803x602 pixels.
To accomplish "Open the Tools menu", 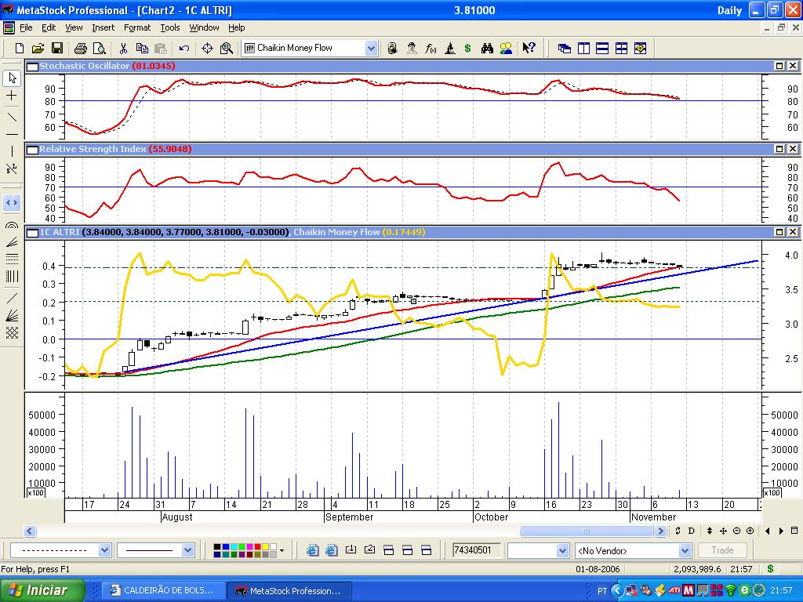I will point(170,27).
